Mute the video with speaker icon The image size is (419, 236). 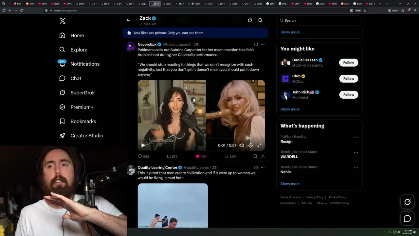[x=242, y=145]
